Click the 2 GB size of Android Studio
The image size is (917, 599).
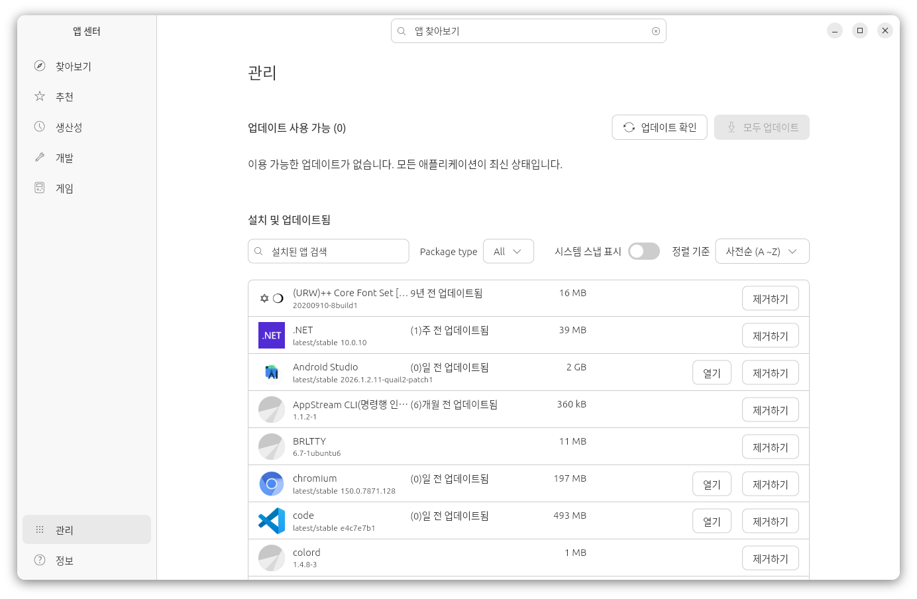click(x=576, y=366)
